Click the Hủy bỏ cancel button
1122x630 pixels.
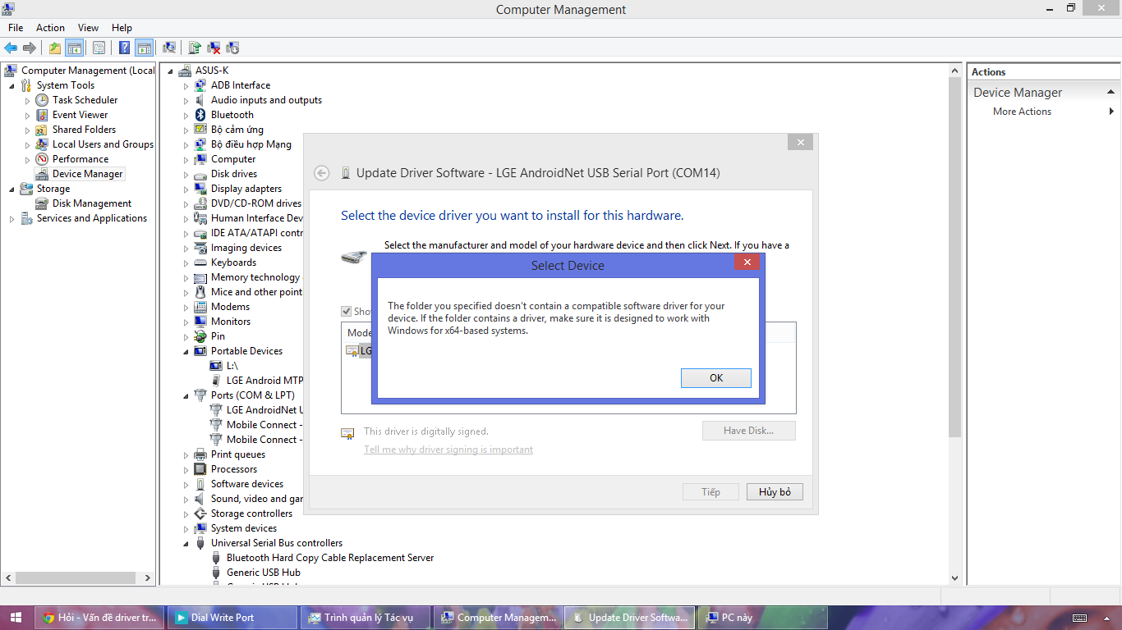click(775, 492)
